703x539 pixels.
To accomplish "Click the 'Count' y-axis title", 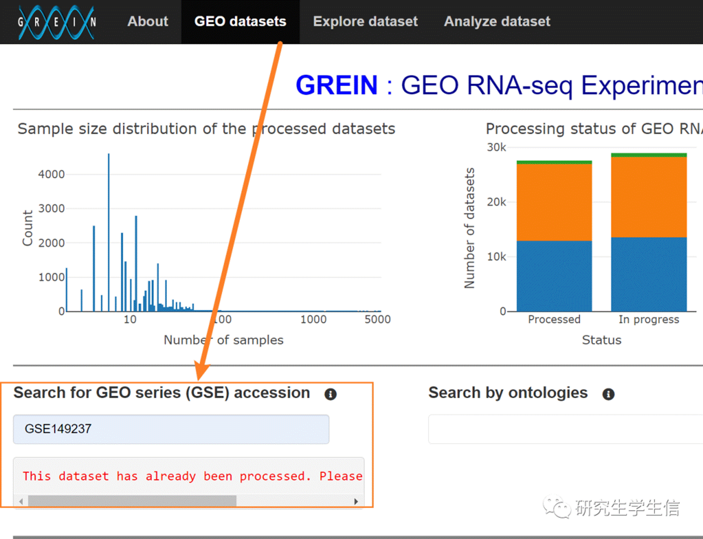I will click(x=28, y=228).
